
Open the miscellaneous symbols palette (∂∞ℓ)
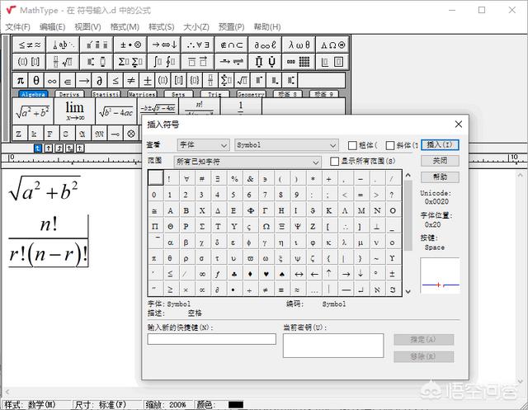(265, 45)
